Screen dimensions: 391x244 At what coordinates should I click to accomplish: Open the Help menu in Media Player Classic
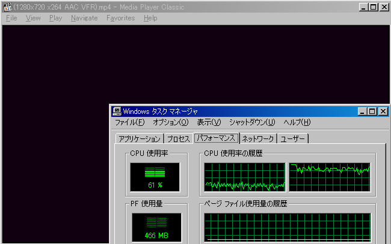point(150,18)
